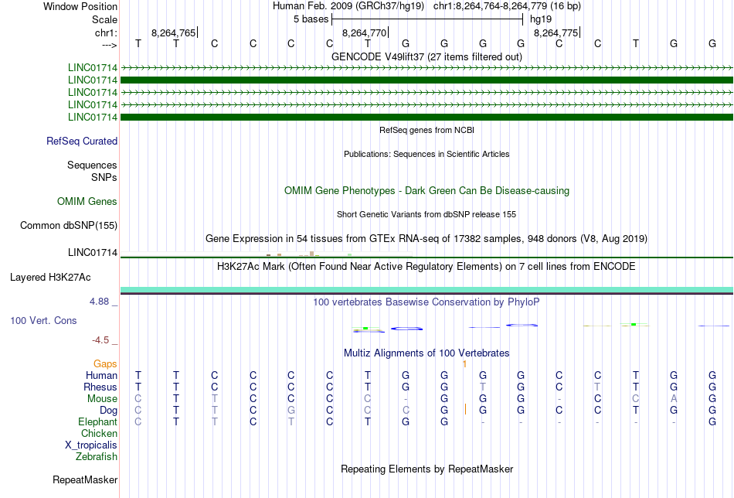Viewport: 734px width, 498px height.
Task: Click the 4.88 PhyloP upper axis value
Action: point(99,302)
